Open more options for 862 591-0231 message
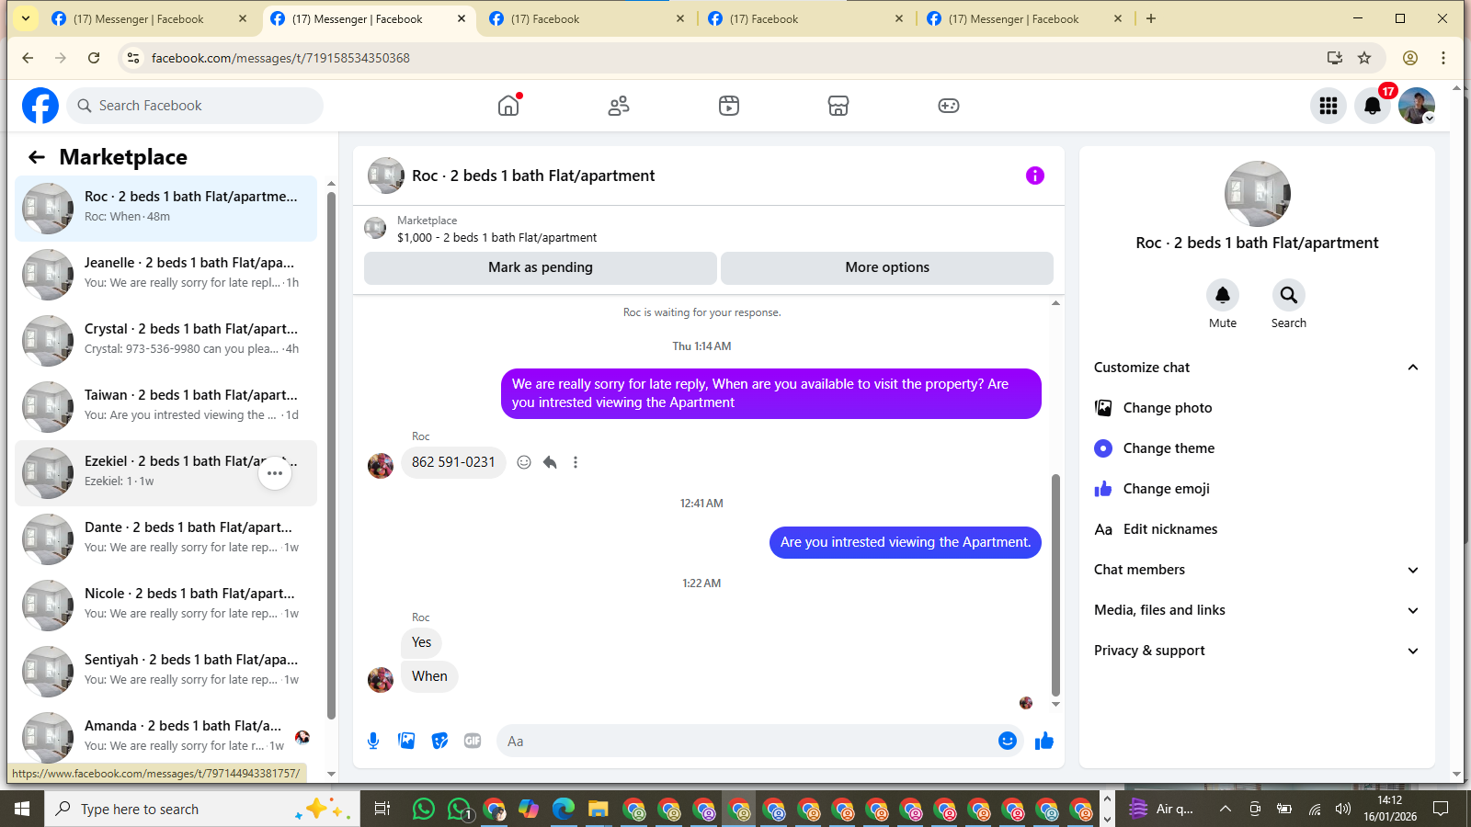Viewport: 1471px width, 827px height. pos(576,462)
